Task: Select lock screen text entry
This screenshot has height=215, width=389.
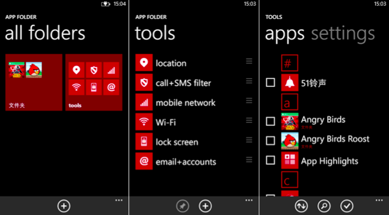Action: point(177,142)
